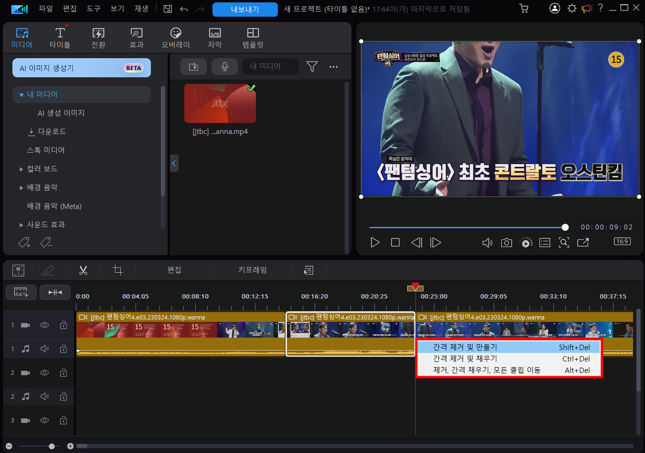Collapse the 내 미디어 tree node

[21, 95]
